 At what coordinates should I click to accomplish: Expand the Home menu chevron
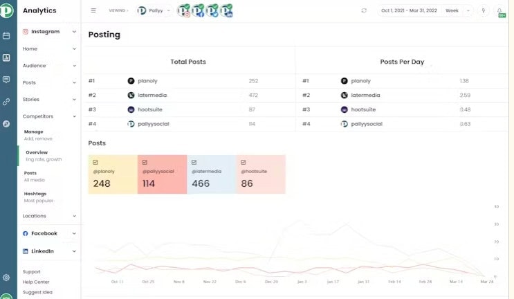(x=75, y=48)
